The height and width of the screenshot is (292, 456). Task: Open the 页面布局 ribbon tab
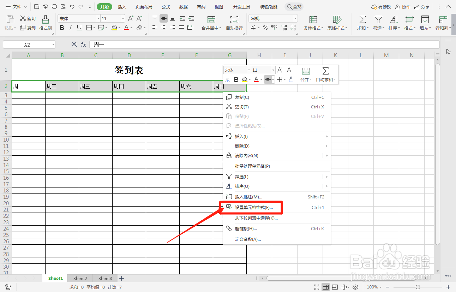pyautogui.click(x=144, y=7)
